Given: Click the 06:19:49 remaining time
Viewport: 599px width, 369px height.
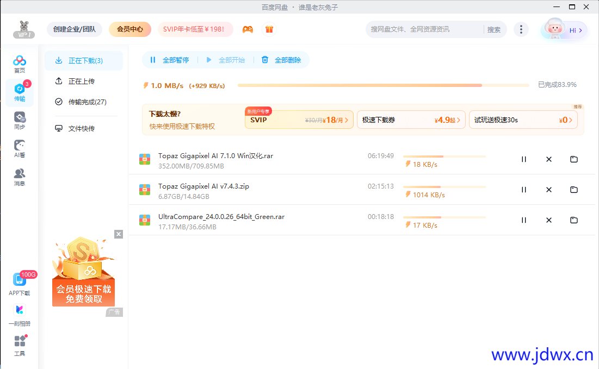Looking at the screenshot, I should pyautogui.click(x=380, y=155).
